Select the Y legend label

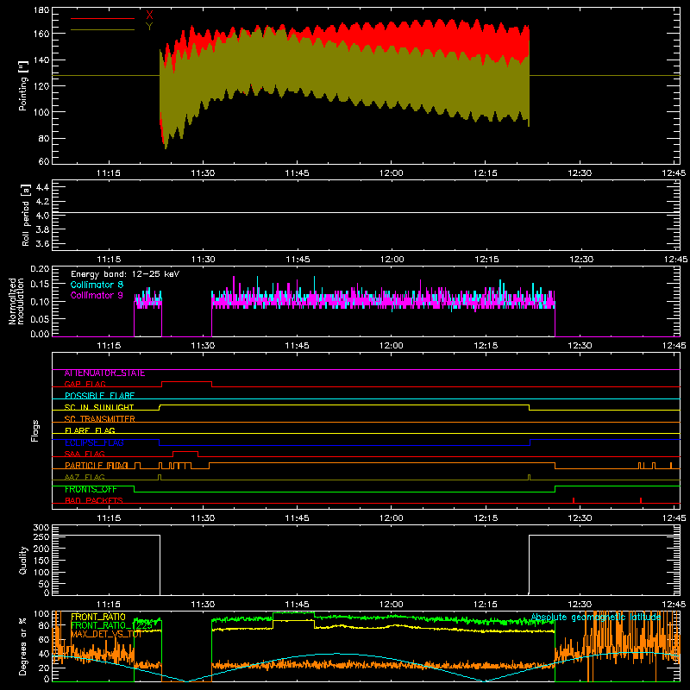(149, 27)
